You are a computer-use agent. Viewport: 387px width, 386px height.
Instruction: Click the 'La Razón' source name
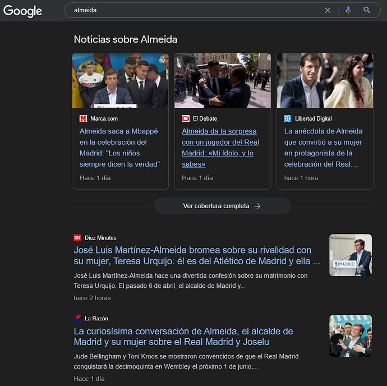[96, 319]
